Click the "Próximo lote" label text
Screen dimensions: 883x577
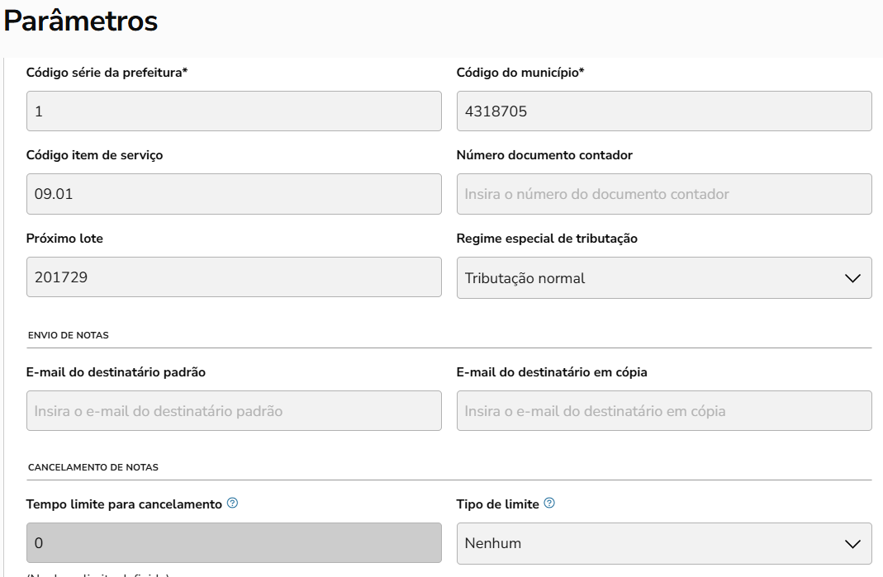tap(64, 239)
